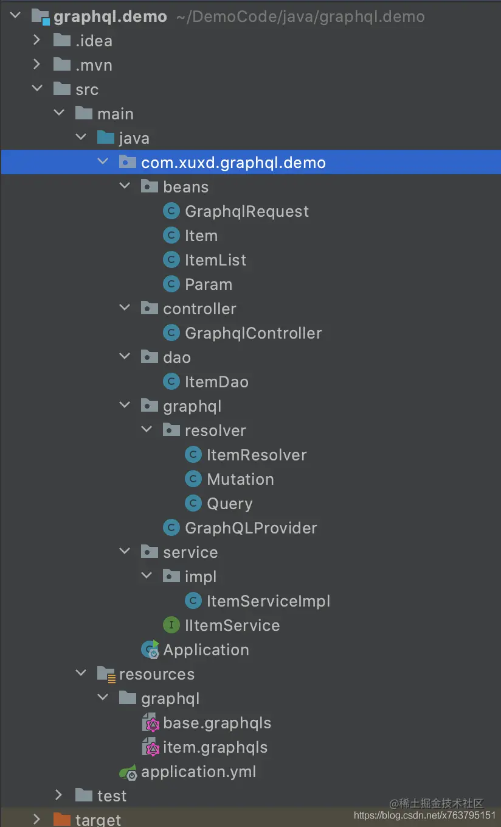Image resolution: width=501 pixels, height=827 pixels.
Task: Click the graphql.demo project root icon
Action: (x=41, y=16)
